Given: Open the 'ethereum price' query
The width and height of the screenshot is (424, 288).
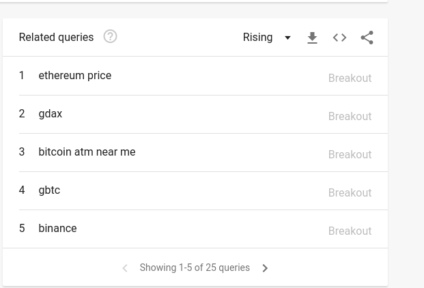Looking at the screenshot, I should point(75,76).
